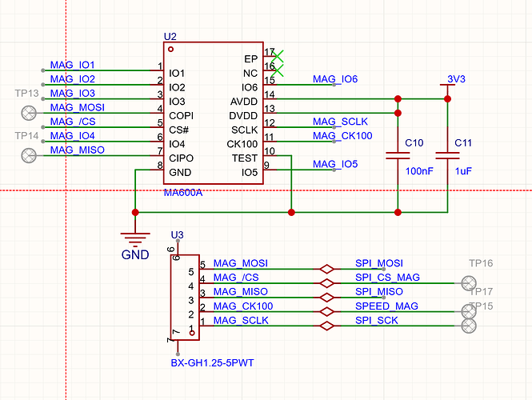Select the SPI_CS_MAG net label

pos(387,278)
